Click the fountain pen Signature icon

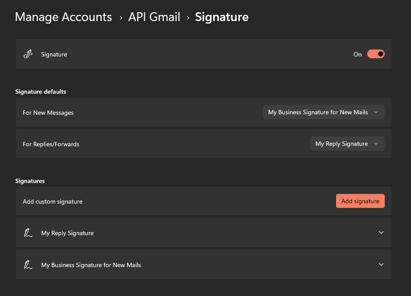(28, 54)
